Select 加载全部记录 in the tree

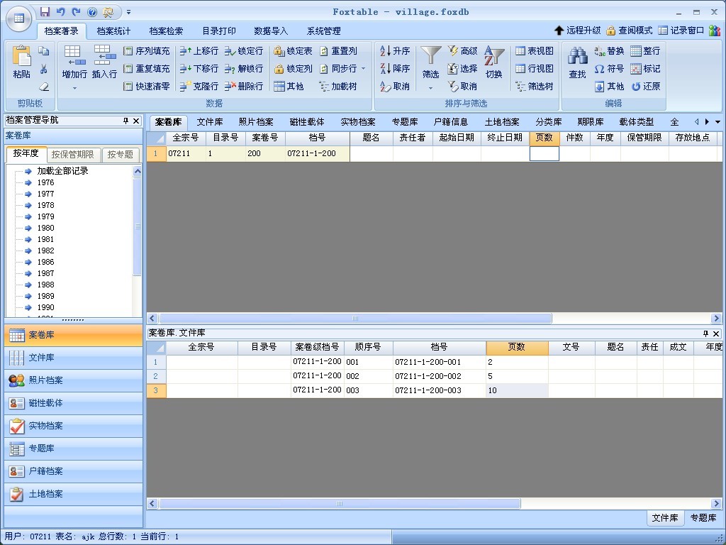click(62, 171)
